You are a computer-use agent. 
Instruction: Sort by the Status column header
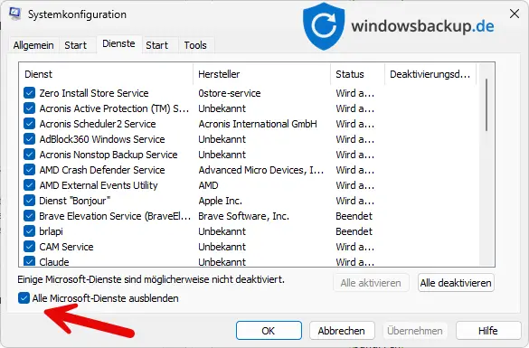[357, 74]
